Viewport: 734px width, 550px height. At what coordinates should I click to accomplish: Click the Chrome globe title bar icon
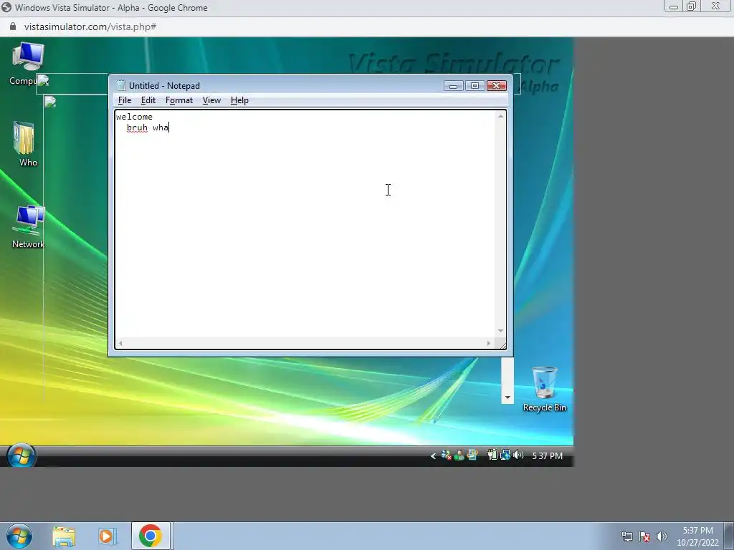point(6,7)
